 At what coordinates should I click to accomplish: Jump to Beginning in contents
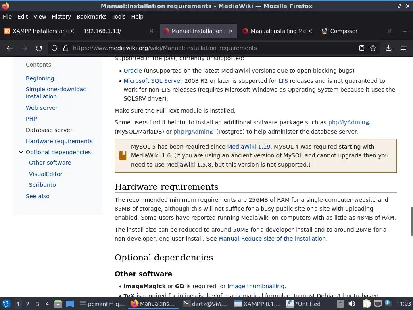(x=40, y=78)
